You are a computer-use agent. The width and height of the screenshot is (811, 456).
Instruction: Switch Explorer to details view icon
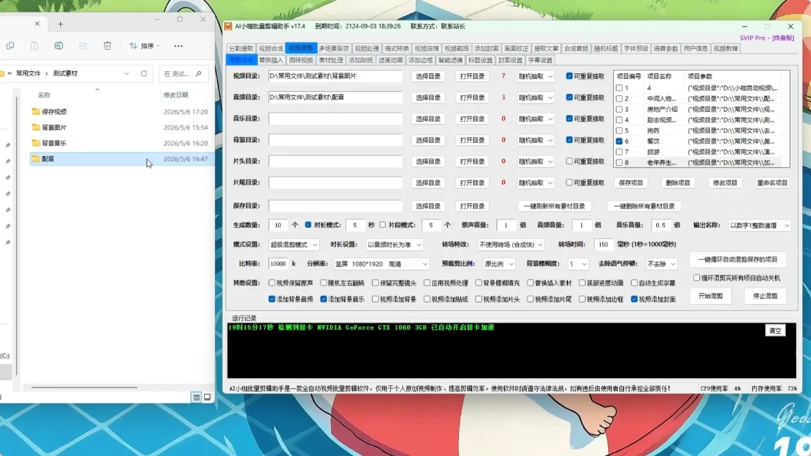tap(196, 397)
